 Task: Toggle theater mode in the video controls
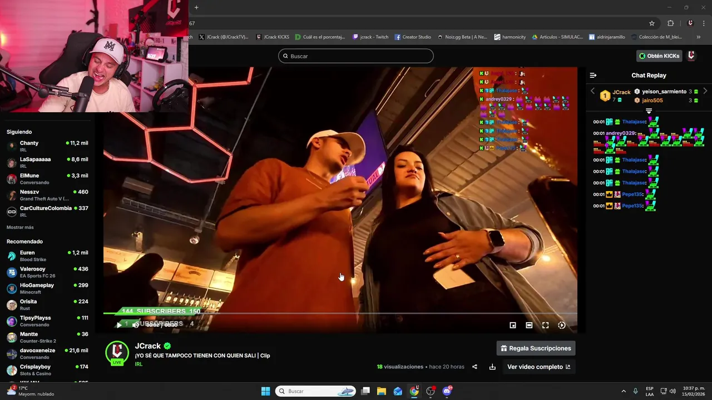(x=529, y=326)
